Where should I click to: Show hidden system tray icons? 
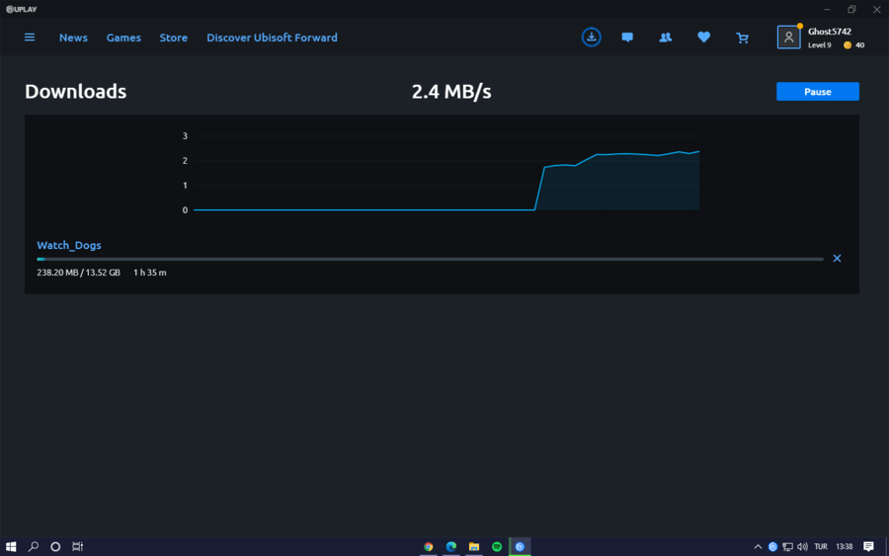pyautogui.click(x=758, y=546)
